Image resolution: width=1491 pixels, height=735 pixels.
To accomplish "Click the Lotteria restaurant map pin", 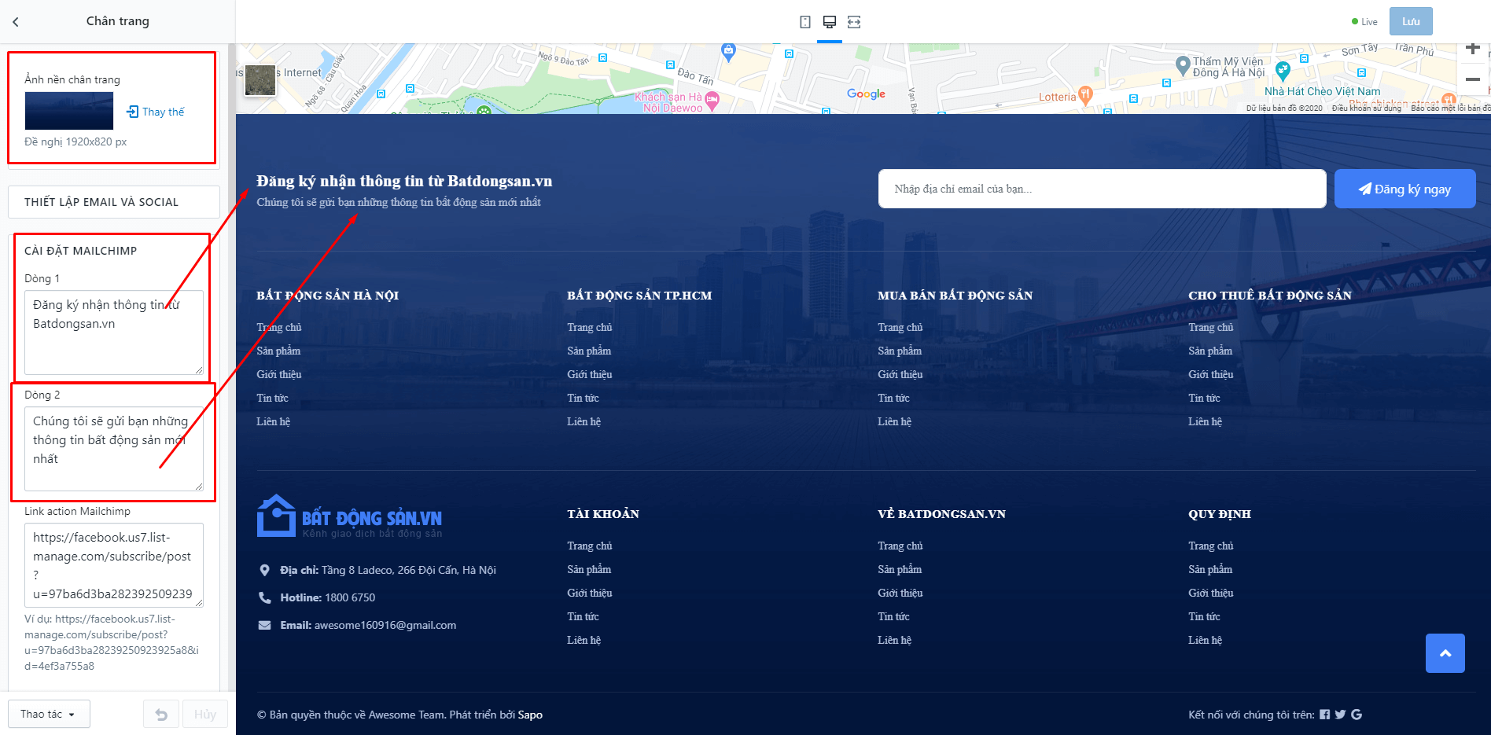I will (x=1086, y=96).
